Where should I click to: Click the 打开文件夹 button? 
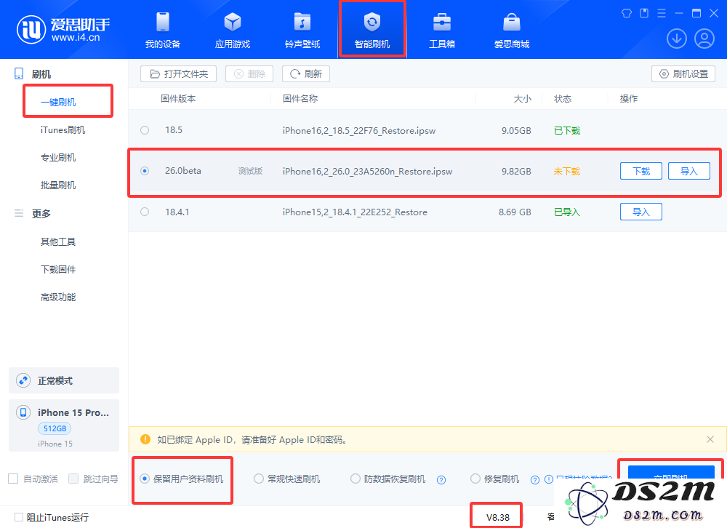(179, 73)
